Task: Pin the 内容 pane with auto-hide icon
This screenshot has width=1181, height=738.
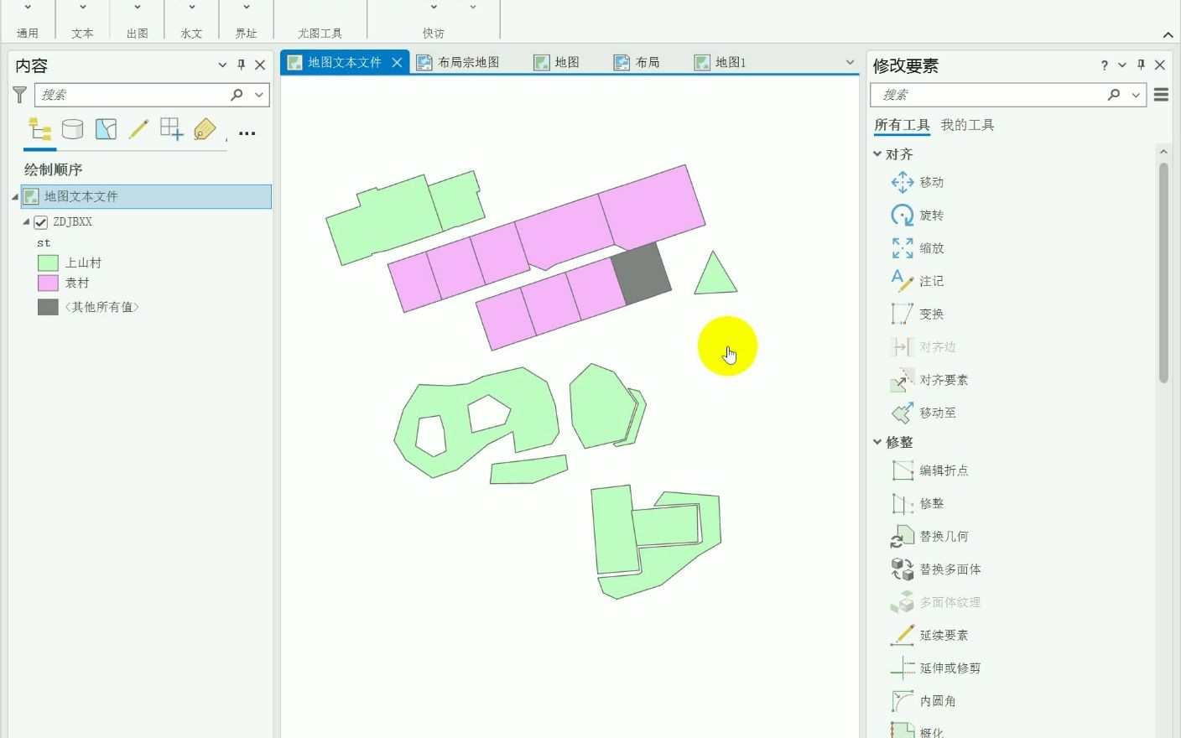Action: (241, 65)
